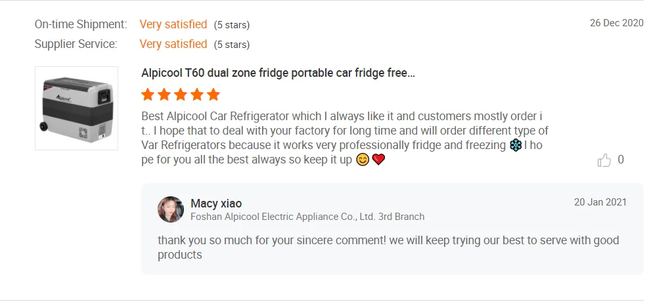This screenshot has height=302, width=647.
Task: Click the 20 Jan 2021 reply date
Action: click(600, 202)
